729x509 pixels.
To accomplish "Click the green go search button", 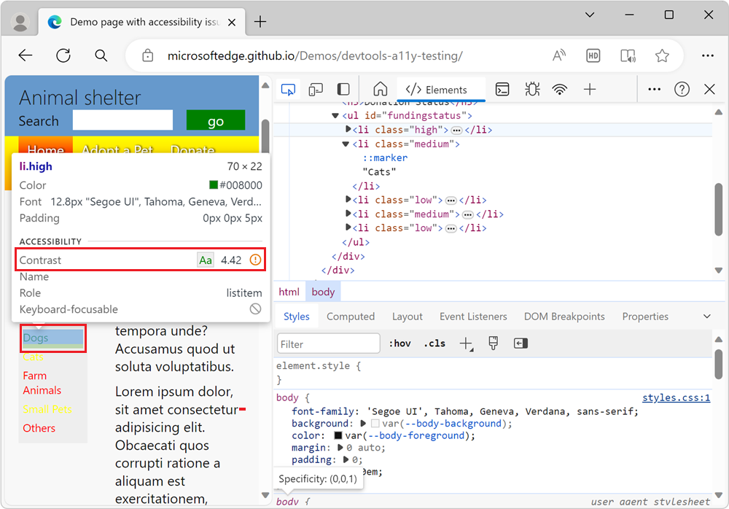I will [x=216, y=120].
